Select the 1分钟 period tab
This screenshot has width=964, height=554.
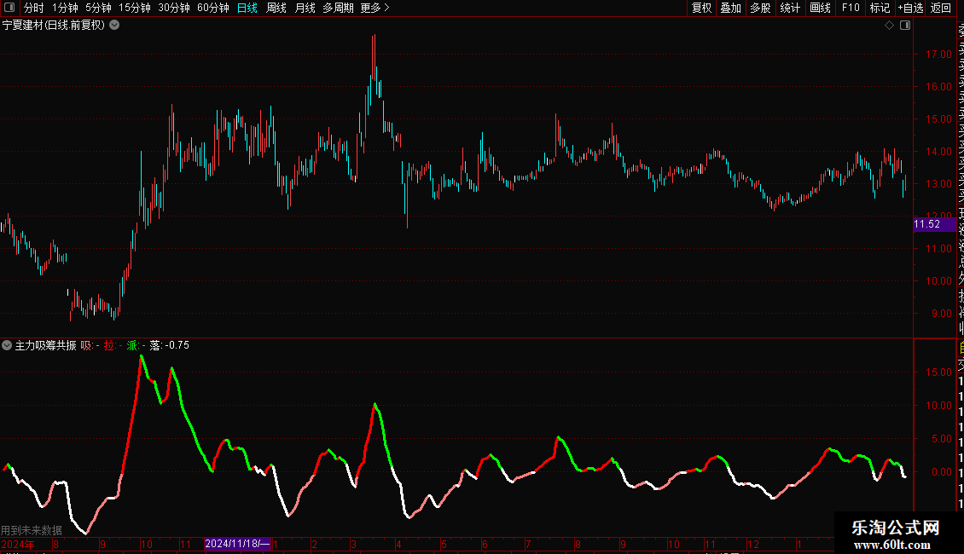(65, 8)
